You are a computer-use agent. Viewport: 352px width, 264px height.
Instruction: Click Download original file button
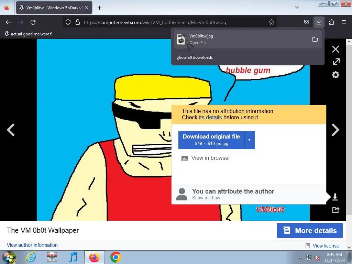pos(211,140)
